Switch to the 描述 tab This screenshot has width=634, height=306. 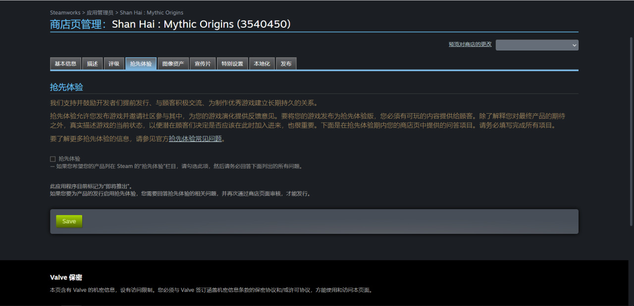[92, 64]
